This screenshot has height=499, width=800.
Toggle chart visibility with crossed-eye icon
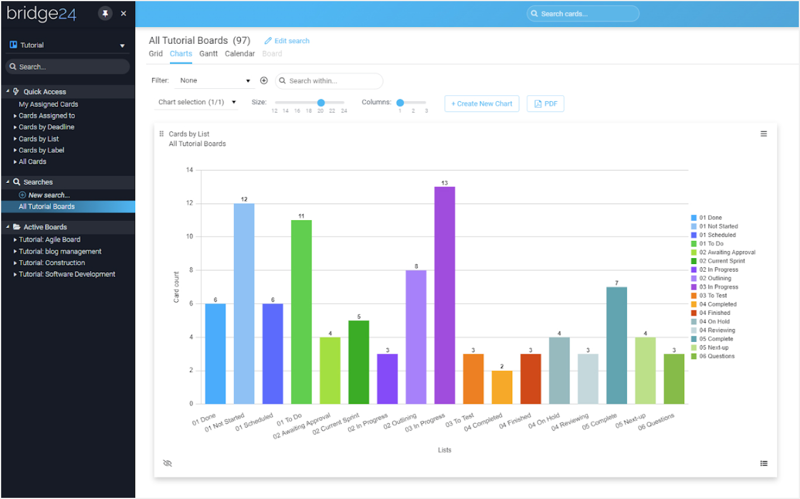point(167,463)
